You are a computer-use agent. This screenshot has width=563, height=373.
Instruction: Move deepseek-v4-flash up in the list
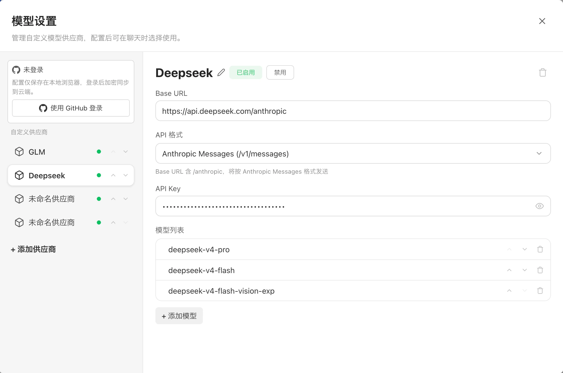(509, 270)
